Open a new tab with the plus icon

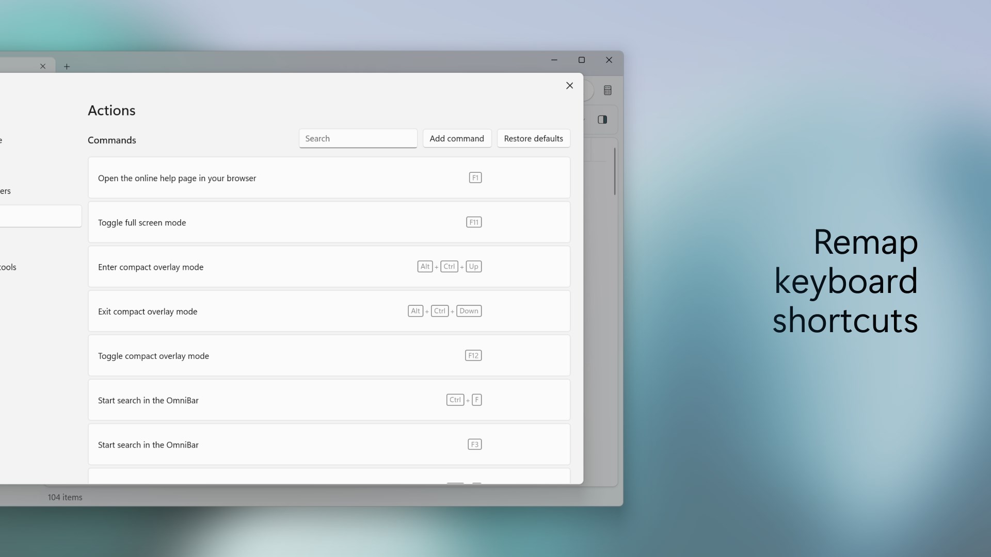pyautogui.click(x=67, y=67)
